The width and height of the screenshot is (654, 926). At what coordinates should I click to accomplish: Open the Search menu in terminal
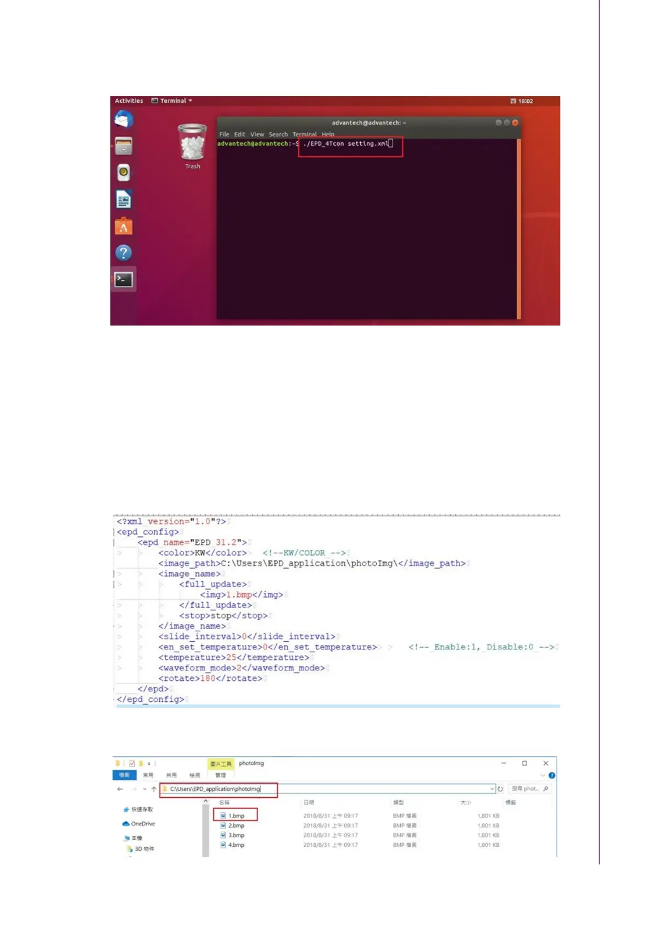tap(278, 134)
